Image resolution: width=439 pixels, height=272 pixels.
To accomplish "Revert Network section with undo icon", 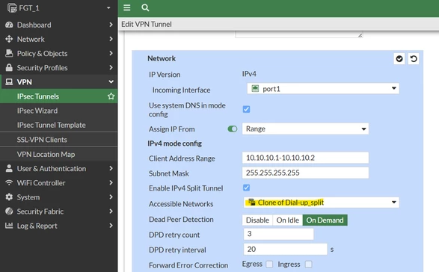I will pos(414,59).
